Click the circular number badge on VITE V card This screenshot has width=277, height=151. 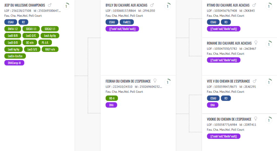[269, 82]
